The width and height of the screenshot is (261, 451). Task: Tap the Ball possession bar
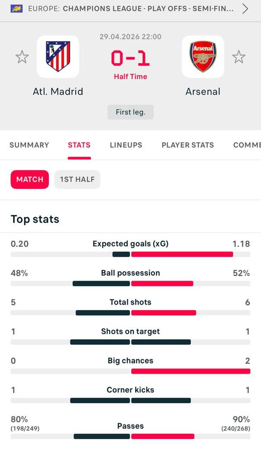tap(130, 284)
